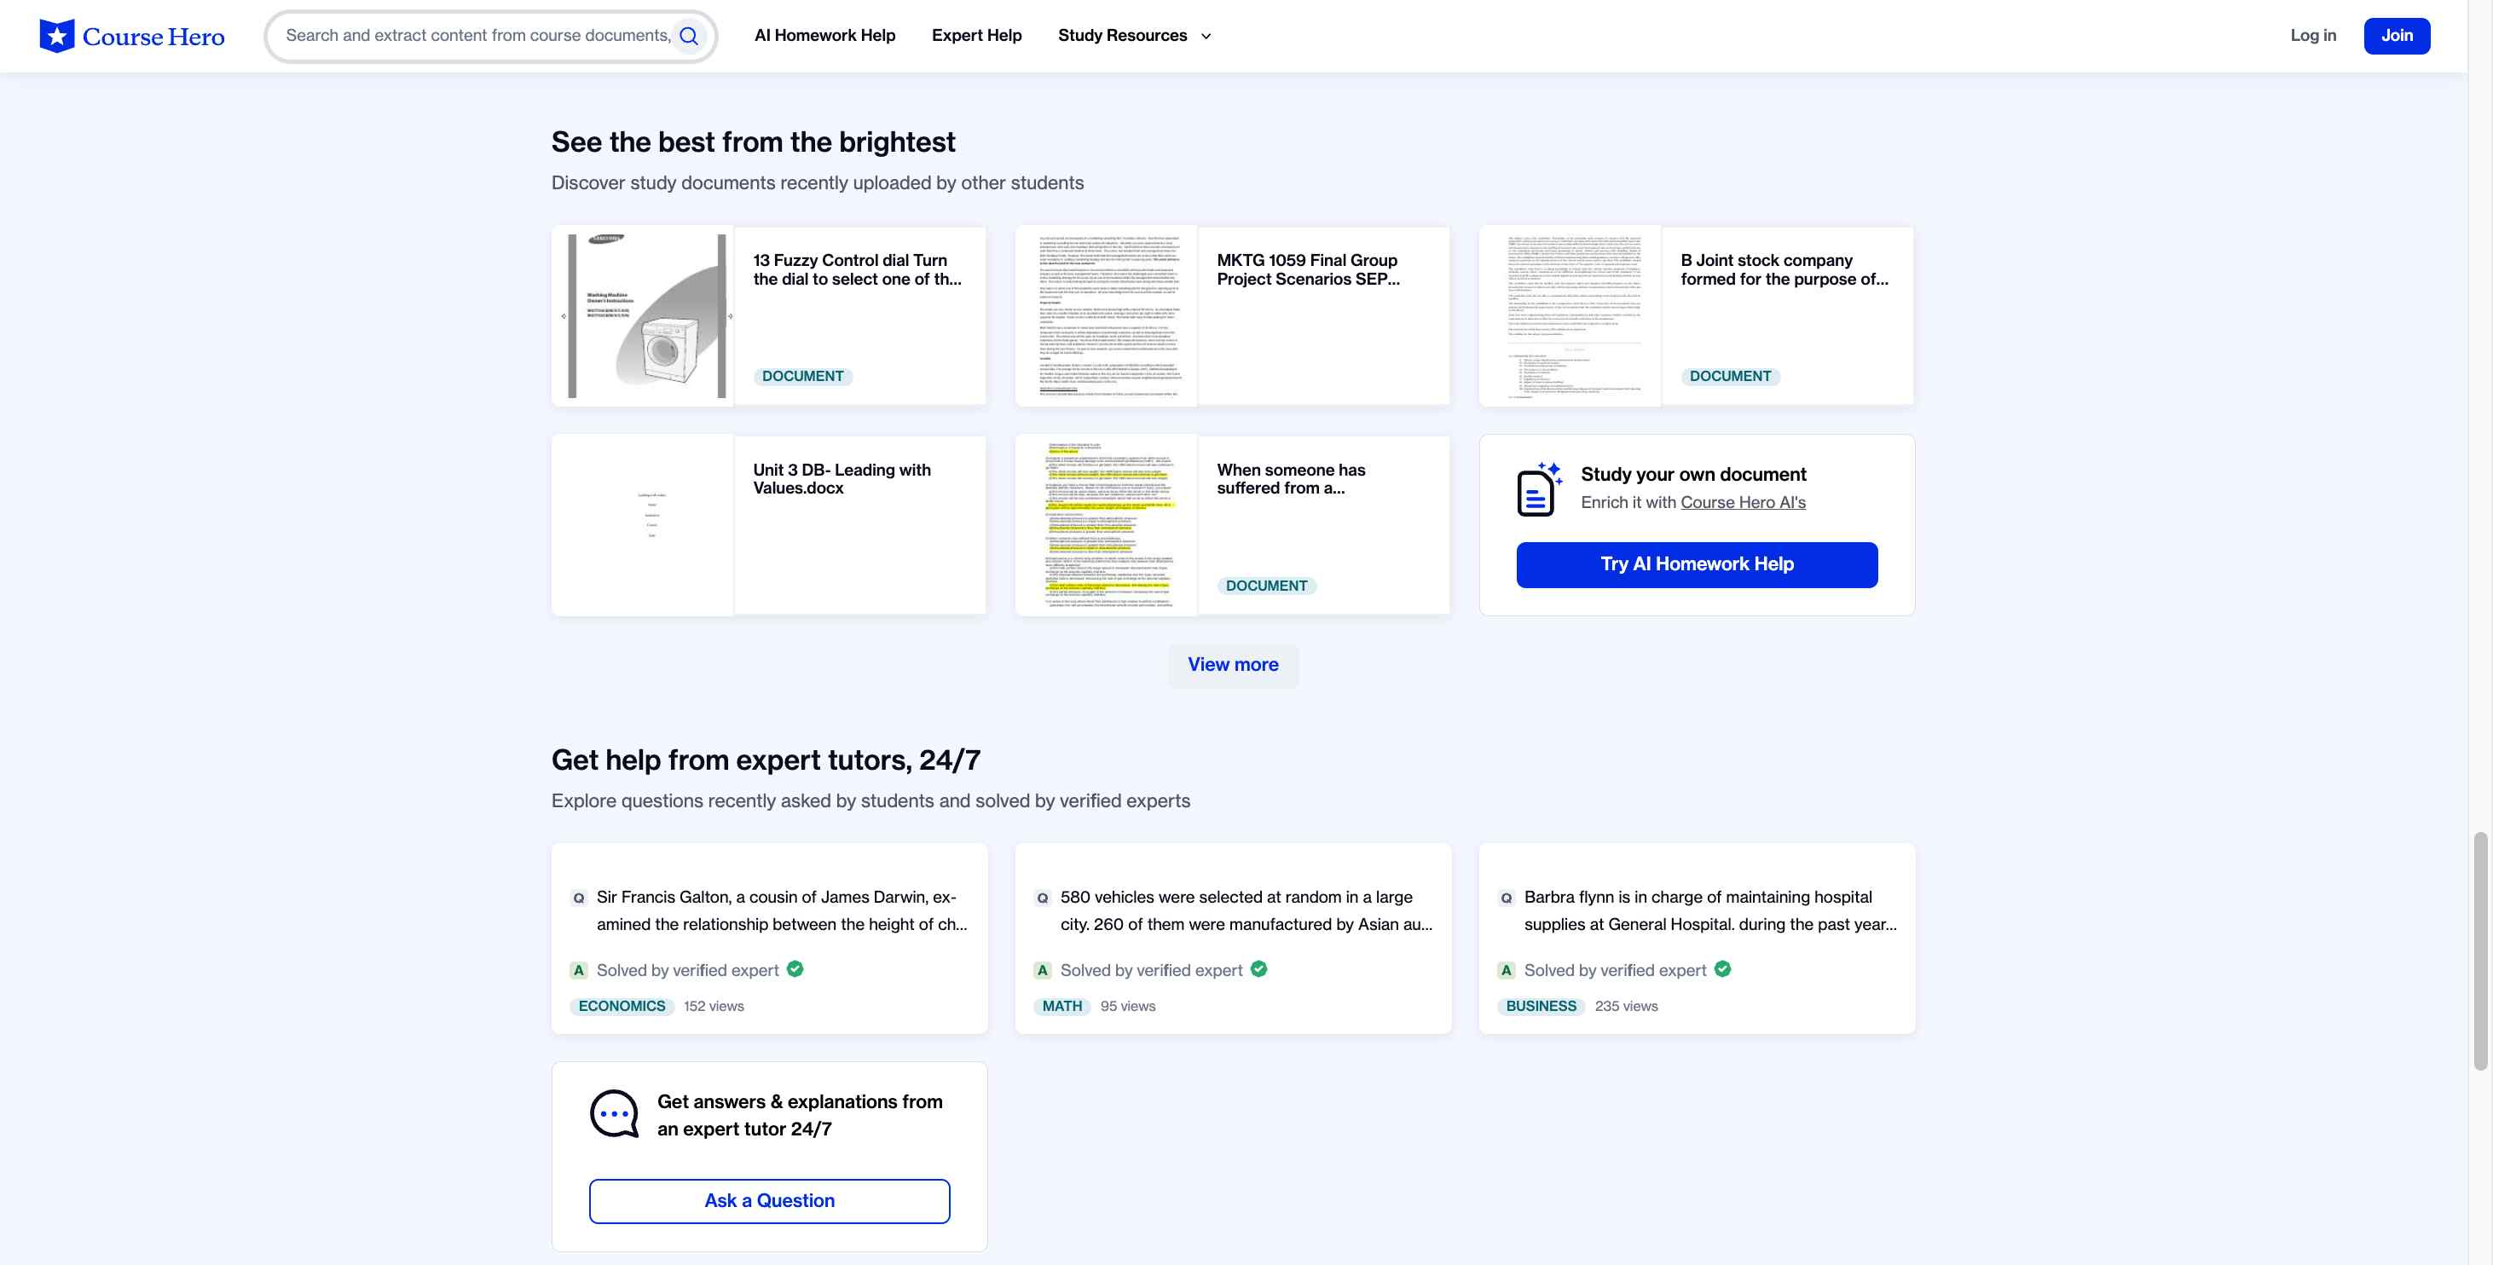Click the Q icon on 580 vehicles question
This screenshot has width=2493, height=1265.
[x=1042, y=898]
